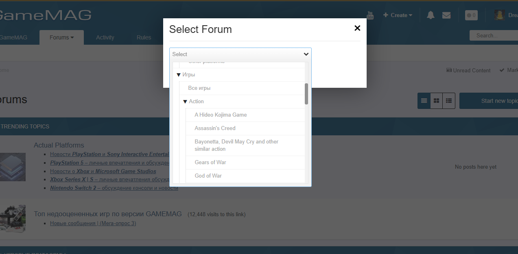Open the Select forum combo box
The image size is (518, 254).
(240, 54)
